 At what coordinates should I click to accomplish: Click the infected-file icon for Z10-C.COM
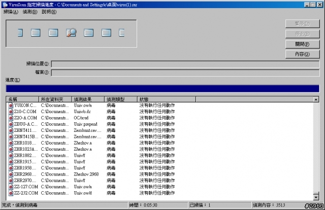pyautogui.click(x=11, y=112)
